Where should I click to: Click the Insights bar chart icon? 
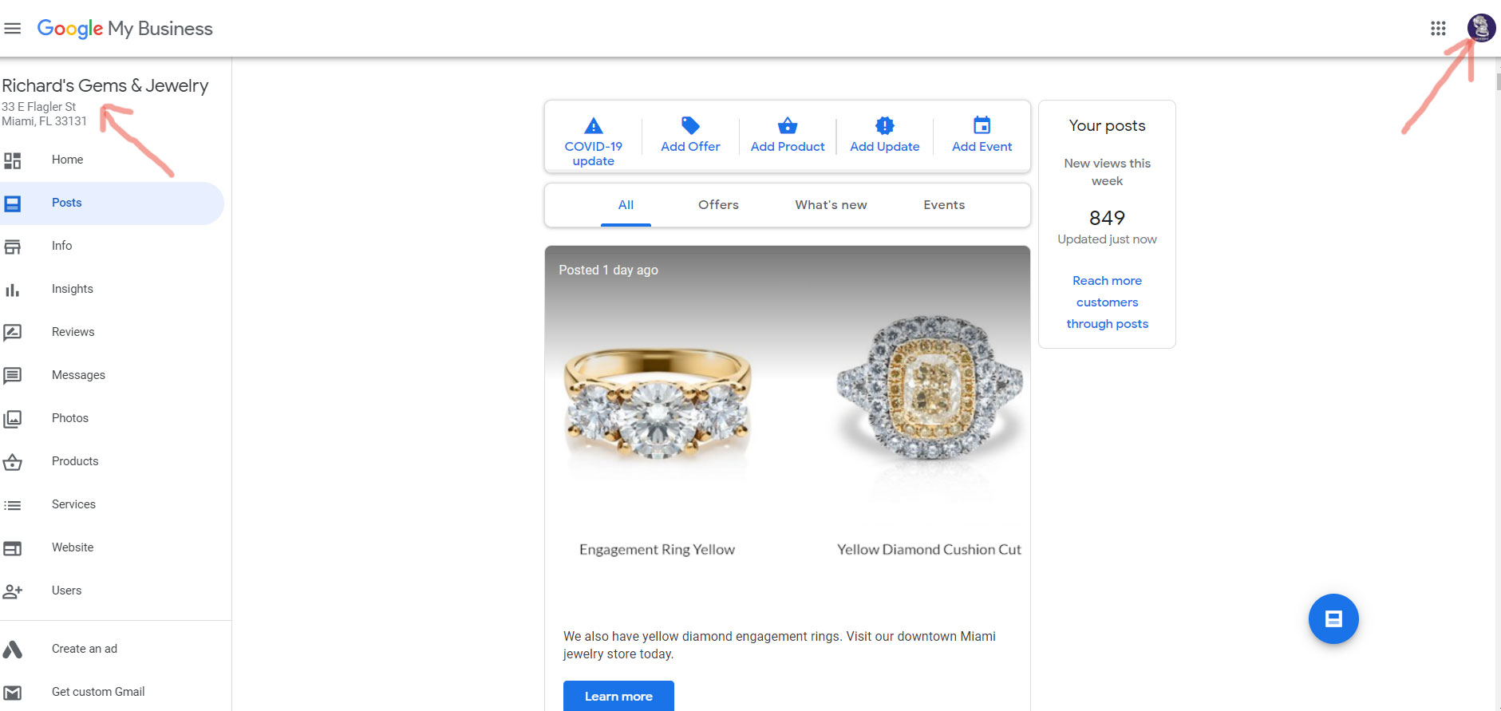(x=12, y=290)
